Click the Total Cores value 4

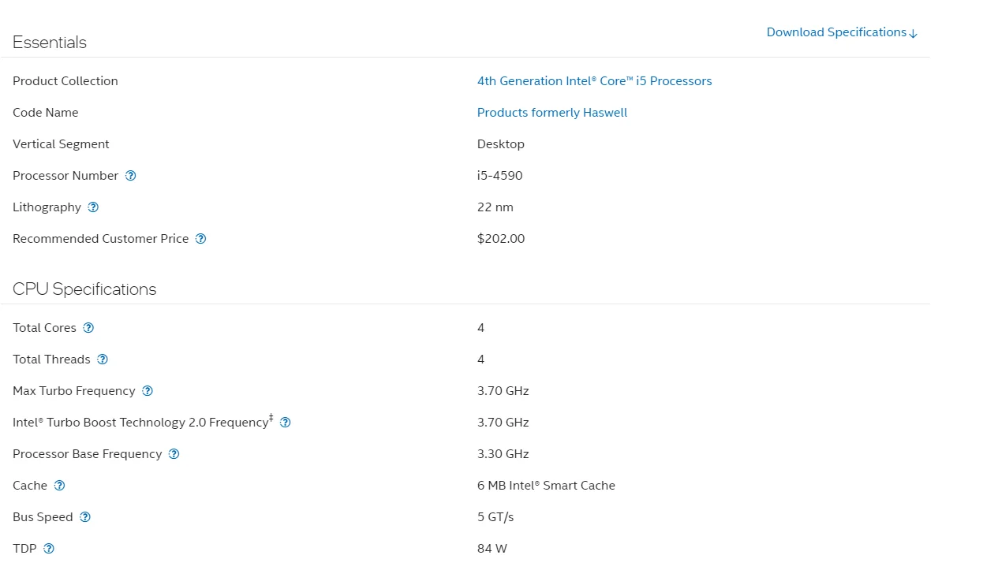coord(481,328)
